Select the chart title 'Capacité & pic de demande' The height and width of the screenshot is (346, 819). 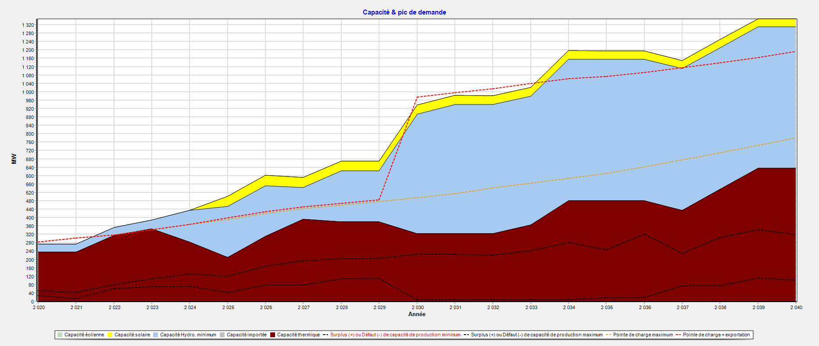click(404, 12)
